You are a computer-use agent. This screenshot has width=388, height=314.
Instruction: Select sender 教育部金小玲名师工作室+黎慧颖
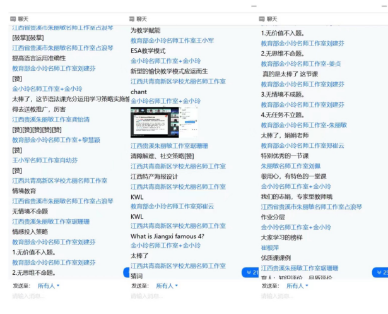pyautogui.click(x=56, y=140)
